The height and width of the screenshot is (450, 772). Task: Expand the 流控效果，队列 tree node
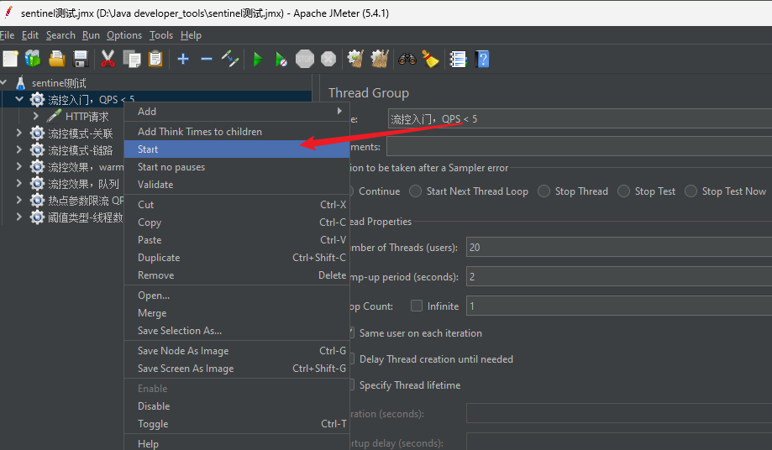[x=18, y=184]
